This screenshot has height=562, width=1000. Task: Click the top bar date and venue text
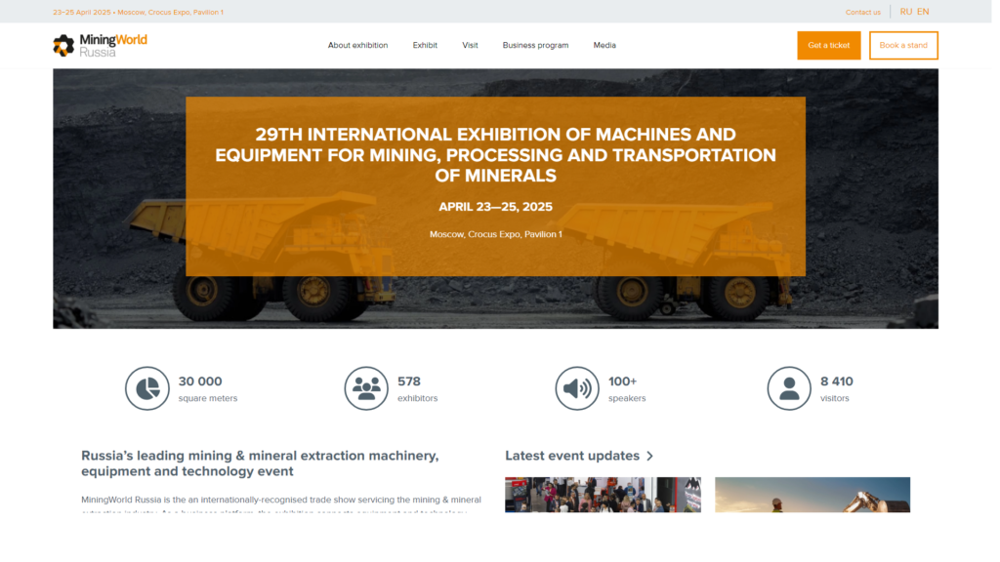(x=139, y=12)
